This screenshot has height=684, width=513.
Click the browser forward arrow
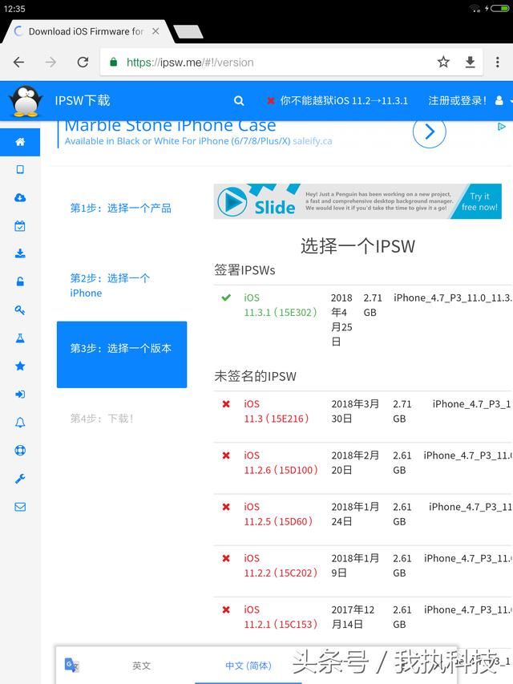50,63
